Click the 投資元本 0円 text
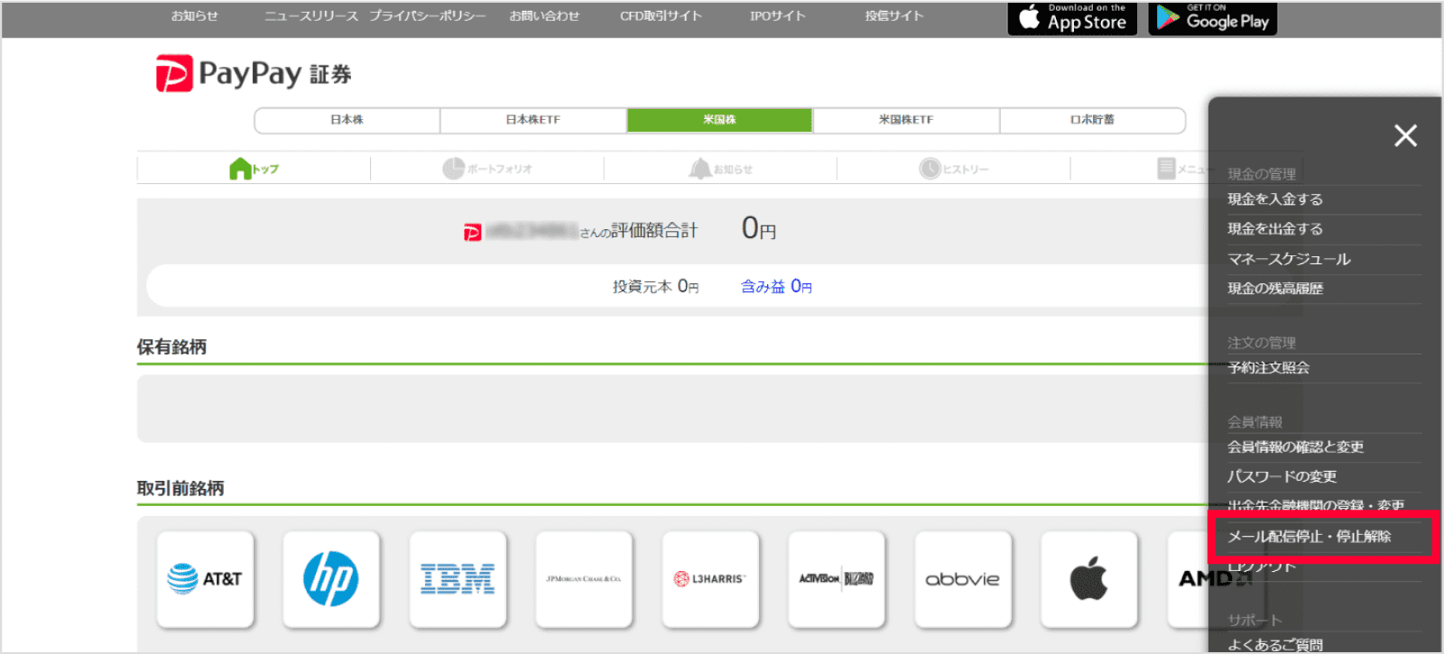1444x654 pixels. click(x=656, y=287)
